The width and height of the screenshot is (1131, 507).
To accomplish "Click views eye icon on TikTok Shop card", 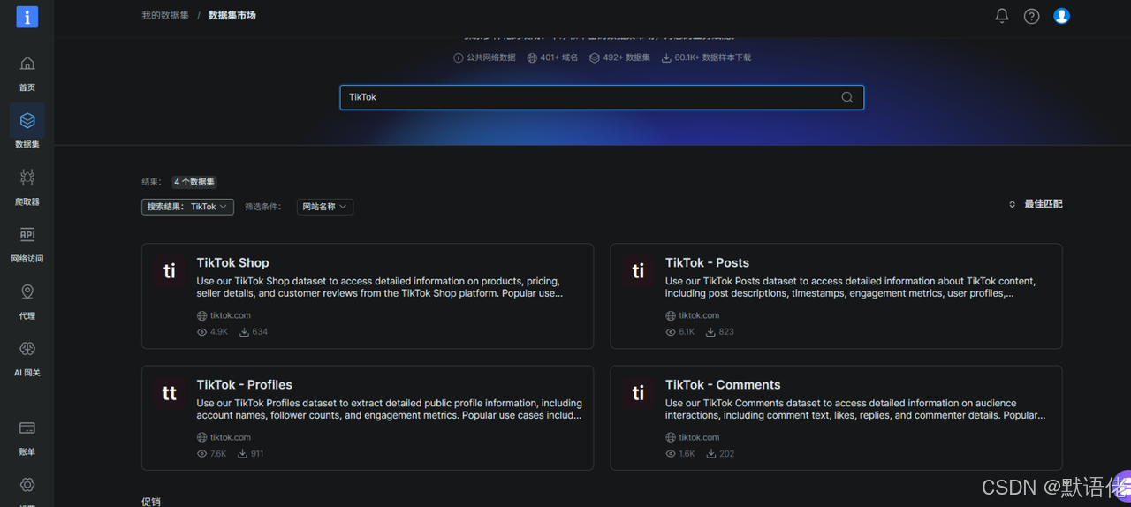I will pos(202,332).
